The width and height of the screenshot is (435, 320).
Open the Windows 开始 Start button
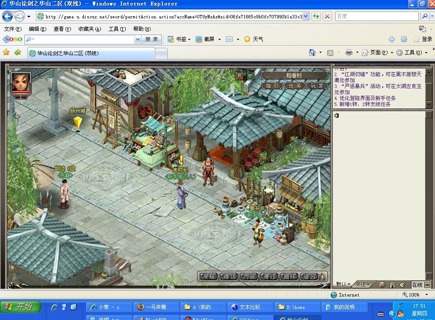point(21,307)
